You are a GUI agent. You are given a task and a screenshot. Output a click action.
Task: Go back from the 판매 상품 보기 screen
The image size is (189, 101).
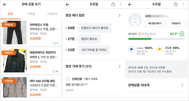(5, 4)
